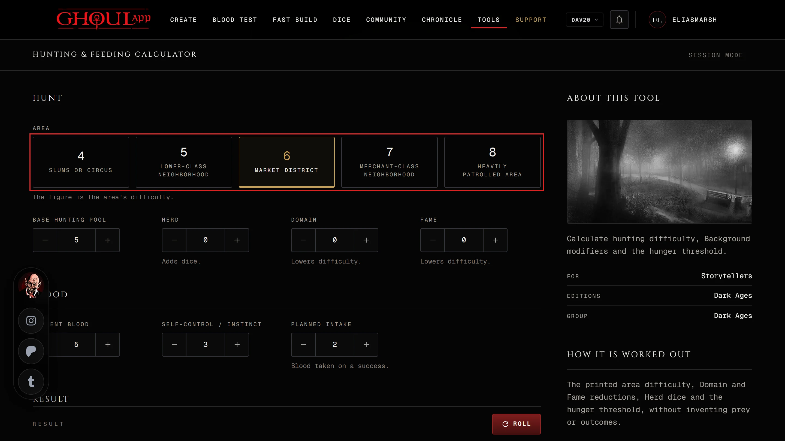Increase Domain value with plus

(x=366, y=240)
